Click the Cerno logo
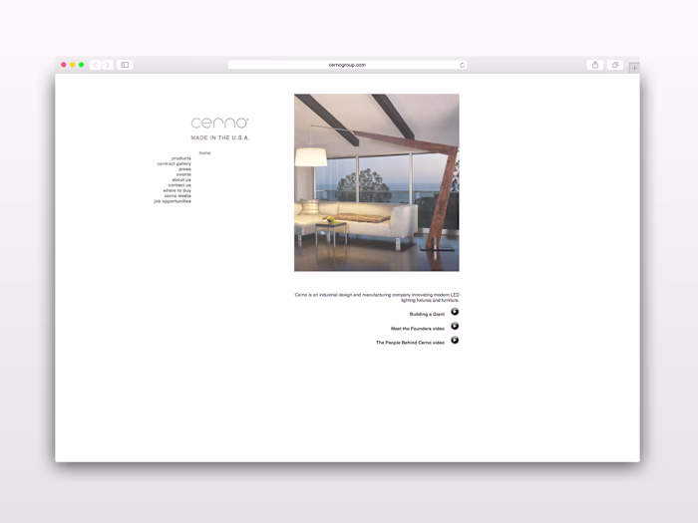The image size is (698, 523). [x=220, y=123]
